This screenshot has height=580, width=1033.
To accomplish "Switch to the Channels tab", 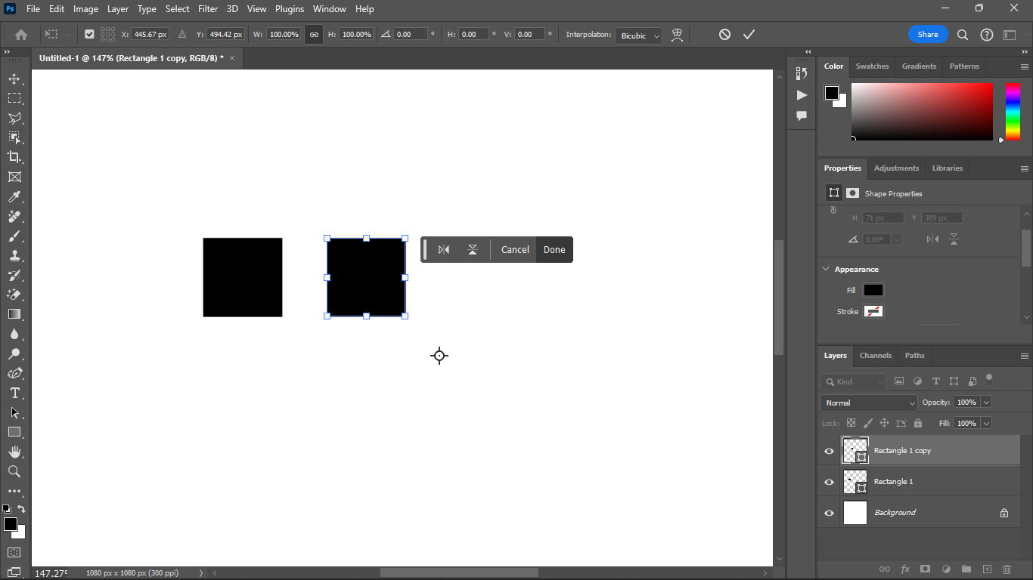I will [875, 356].
